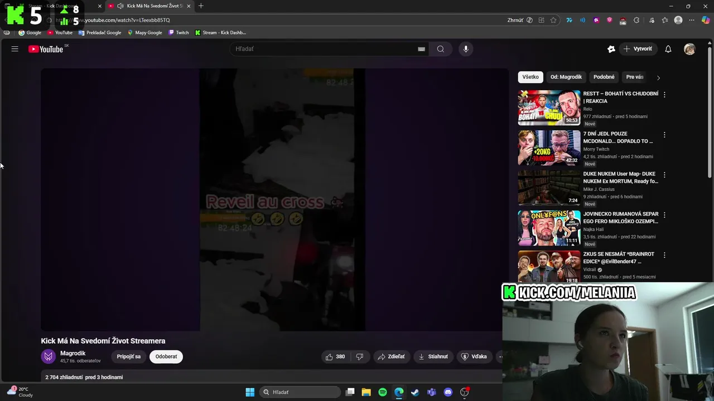Open the Google bookmark
The height and width of the screenshot is (401, 714).
click(30, 32)
